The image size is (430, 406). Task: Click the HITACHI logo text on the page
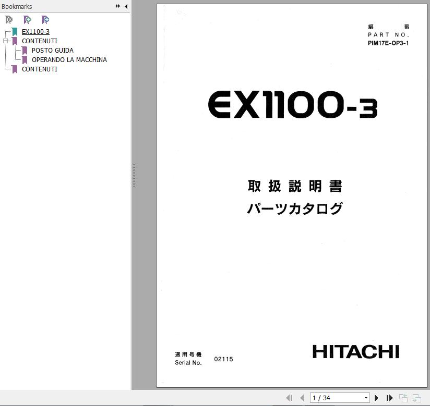point(356,352)
